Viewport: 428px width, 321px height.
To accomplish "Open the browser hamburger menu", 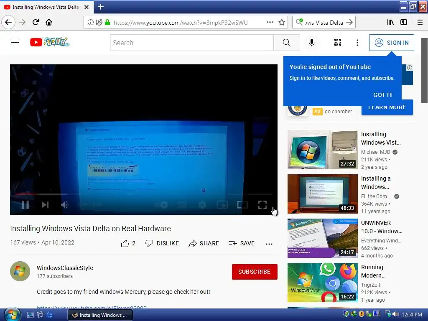I will click(x=420, y=23).
